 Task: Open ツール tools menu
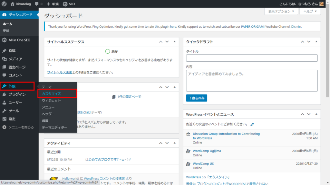pos(19,111)
